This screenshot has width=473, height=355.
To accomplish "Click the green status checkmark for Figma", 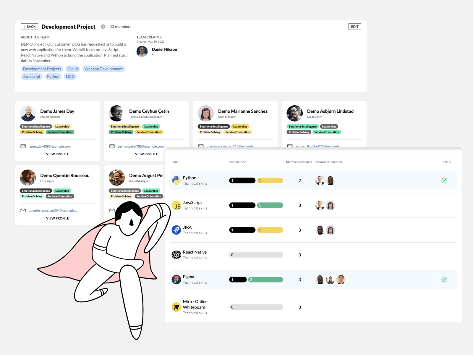I will click(x=444, y=280).
